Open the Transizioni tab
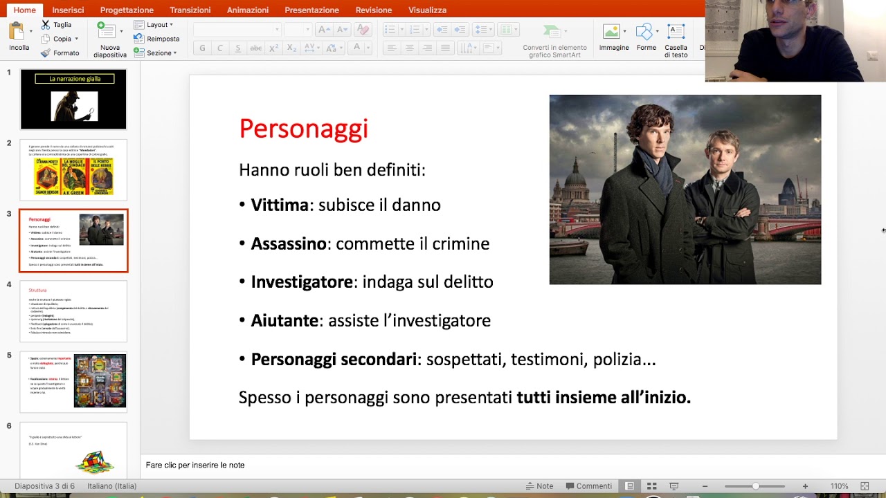Image resolution: width=886 pixels, height=498 pixels. click(190, 10)
